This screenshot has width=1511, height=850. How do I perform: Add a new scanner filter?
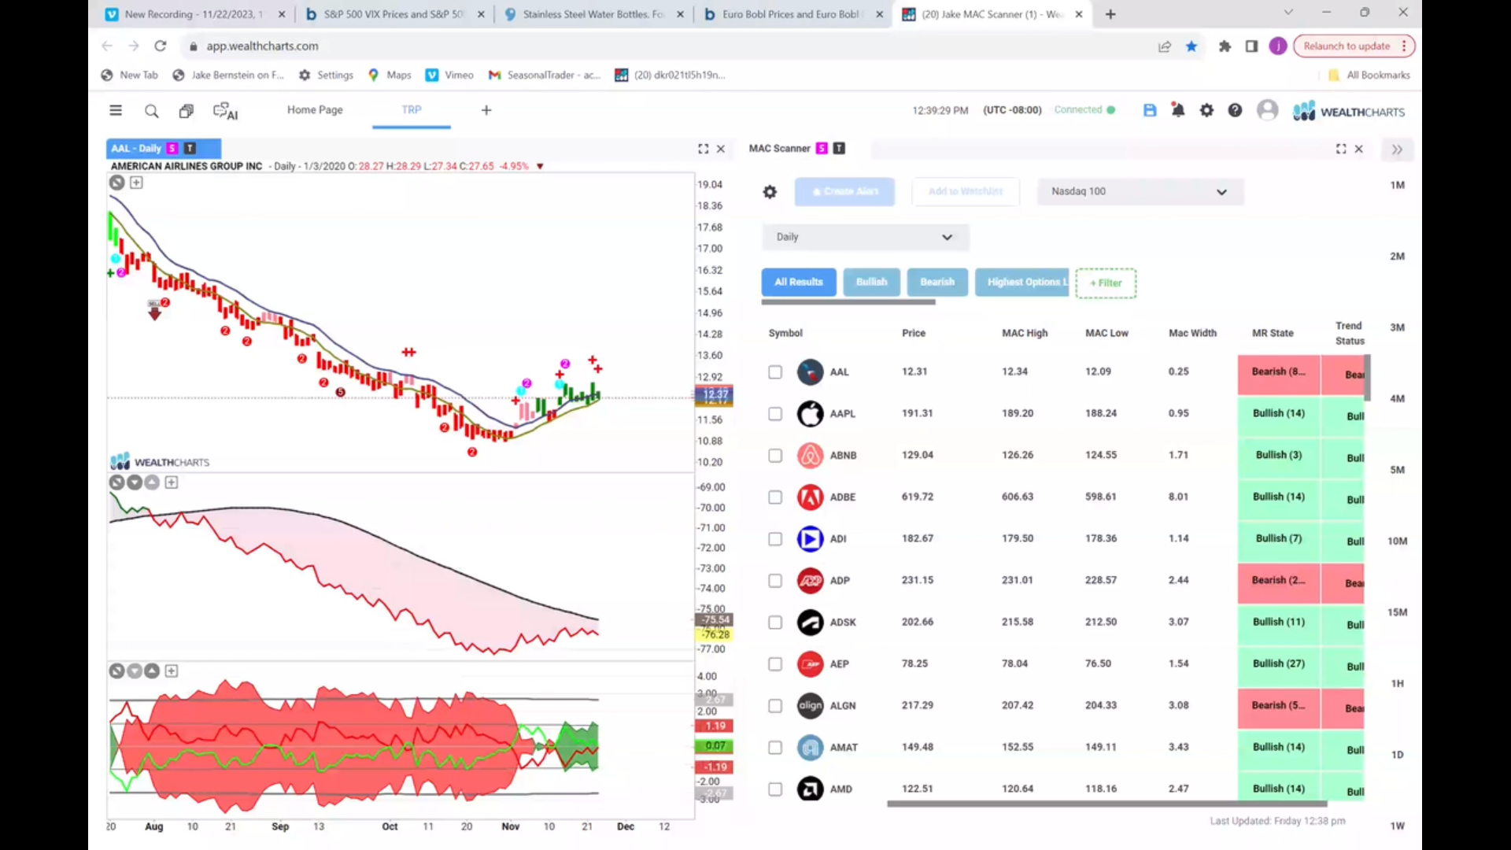tap(1106, 283)
